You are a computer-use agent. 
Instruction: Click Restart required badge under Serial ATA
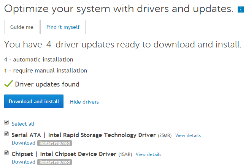point(54,143)
